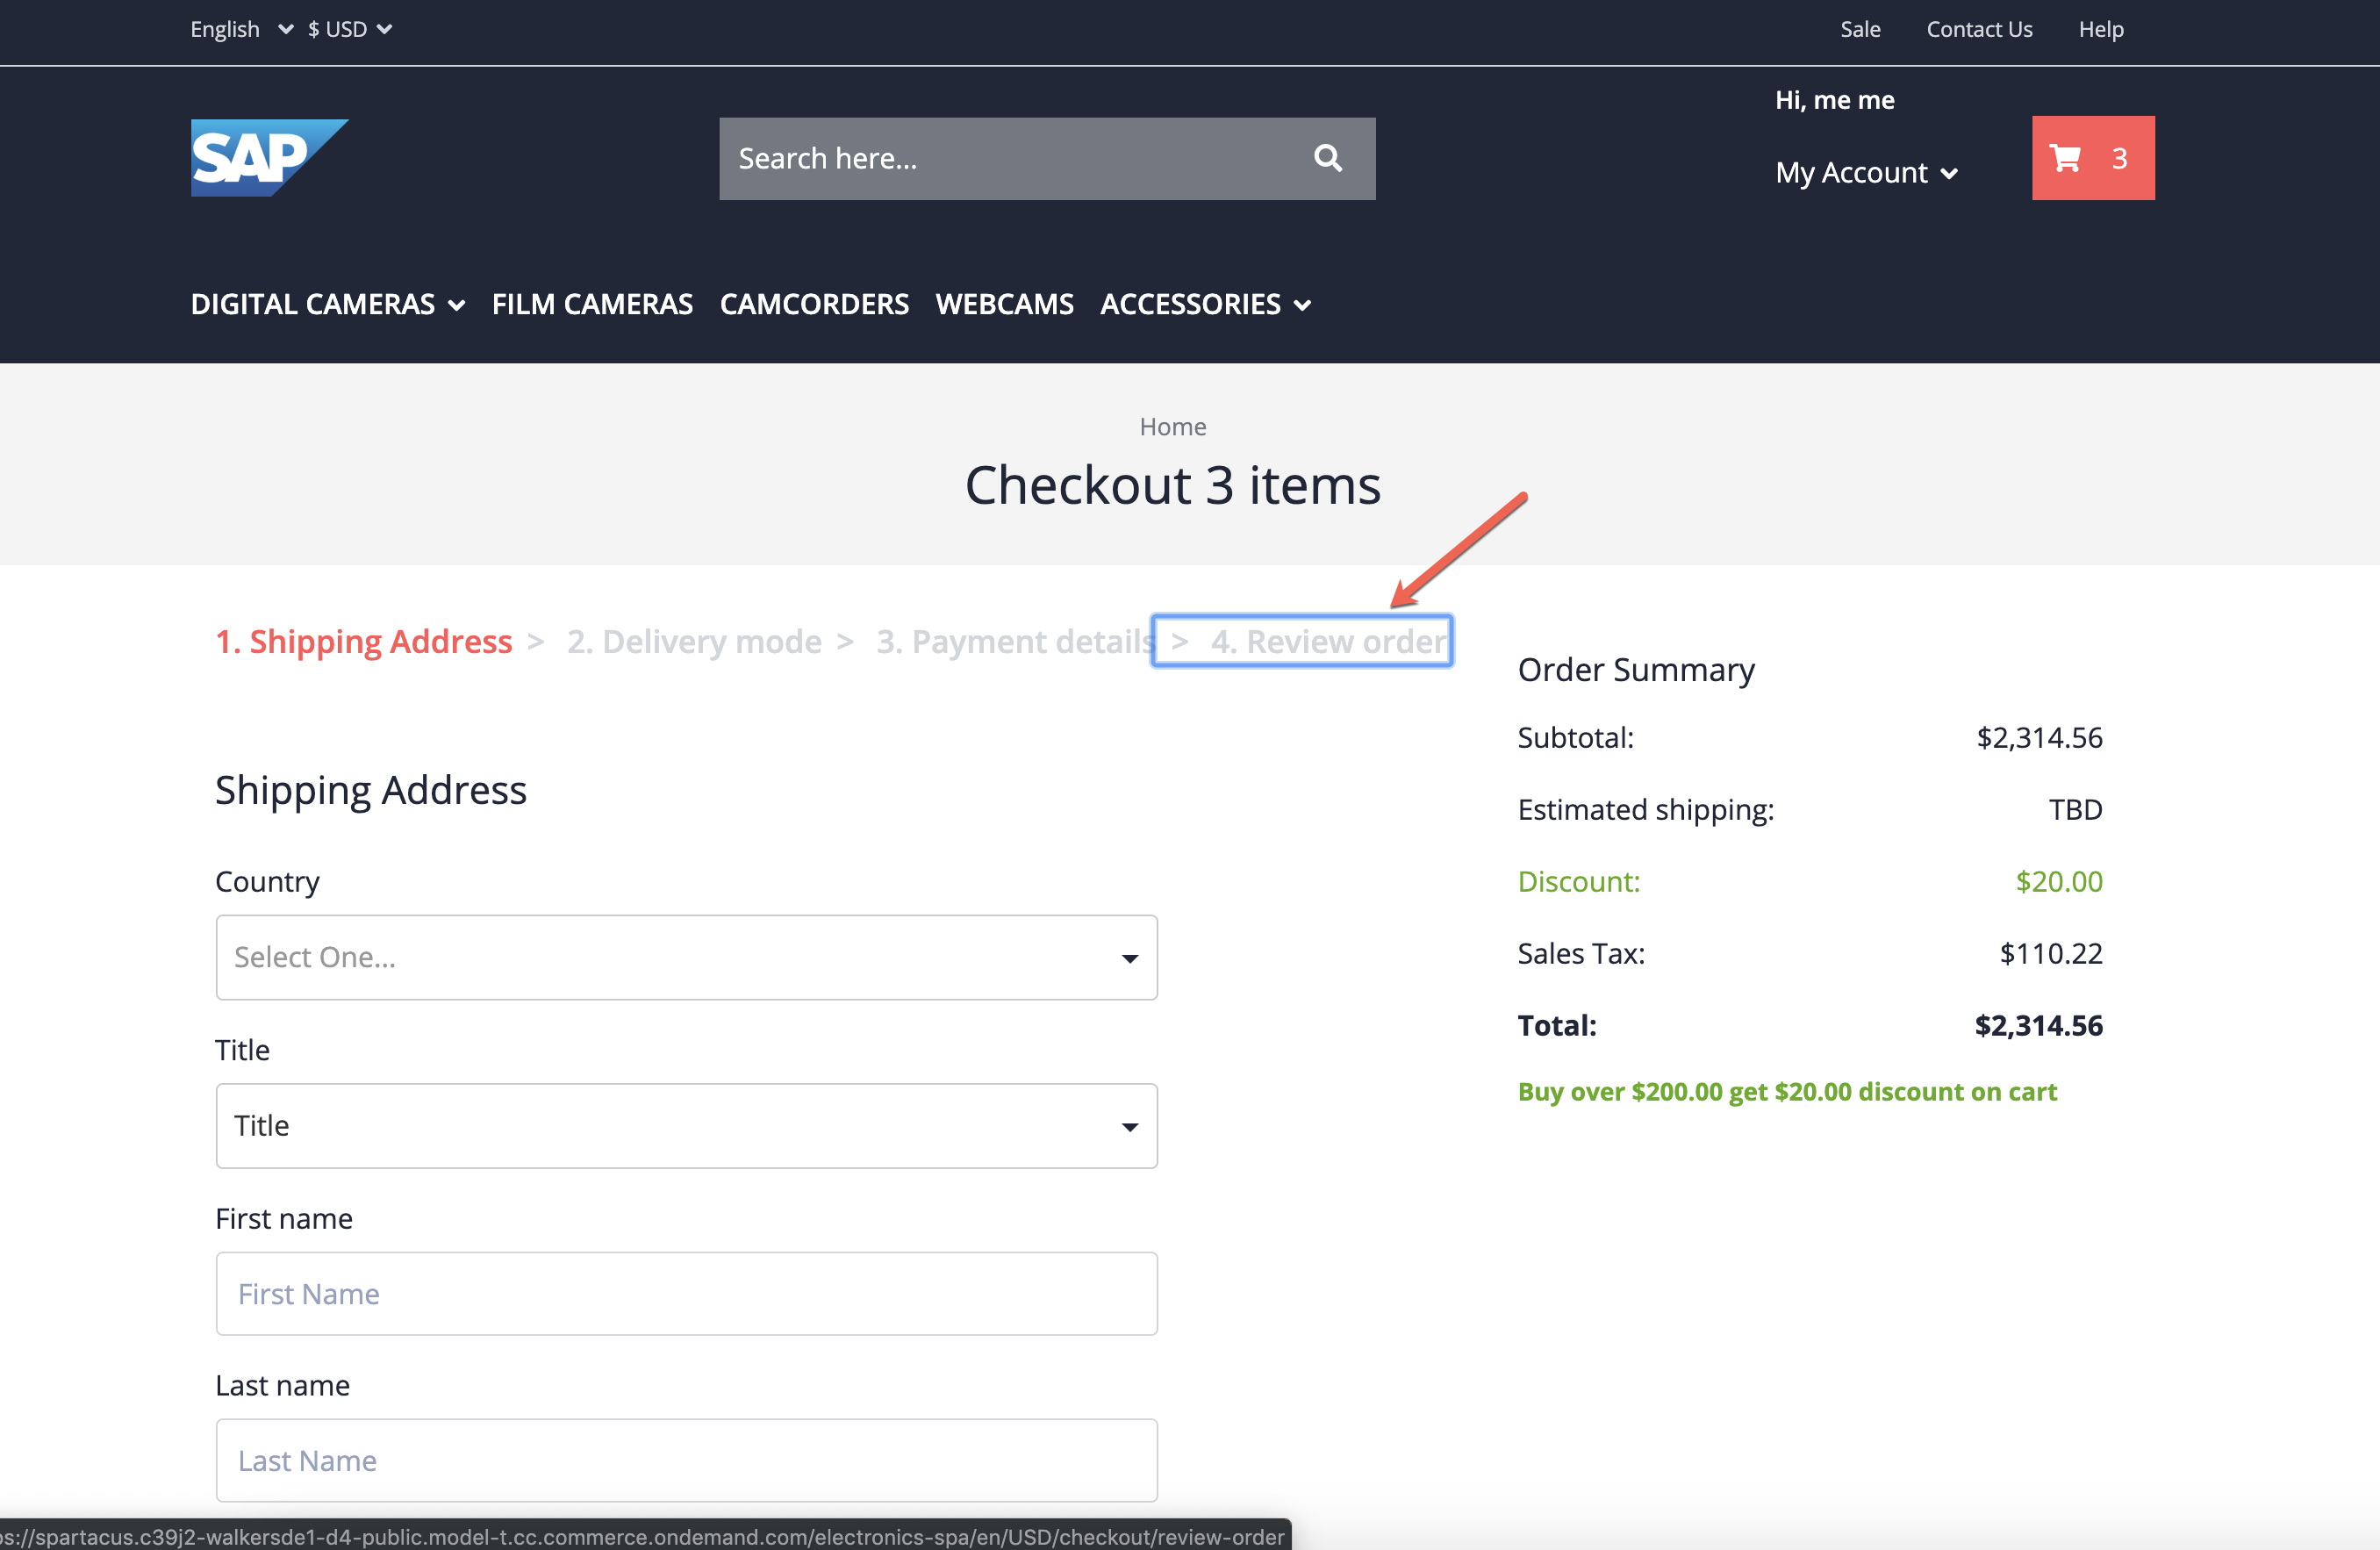The image size is (2380, 1550).
Task: Click the Checkout 3 items heading
Action: (x=1172, y=485)
